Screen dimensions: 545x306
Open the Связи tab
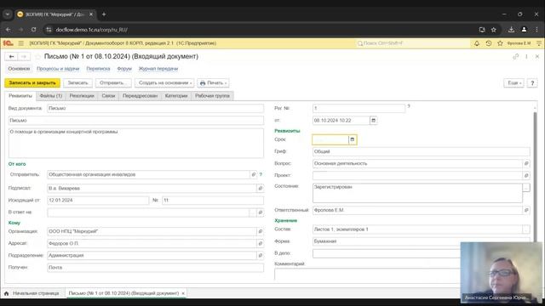(108, 96)
